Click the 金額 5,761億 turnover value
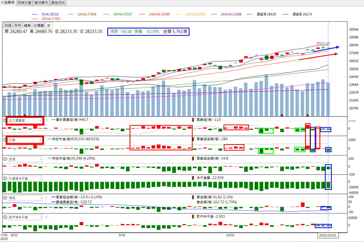 tap(175, 32)
